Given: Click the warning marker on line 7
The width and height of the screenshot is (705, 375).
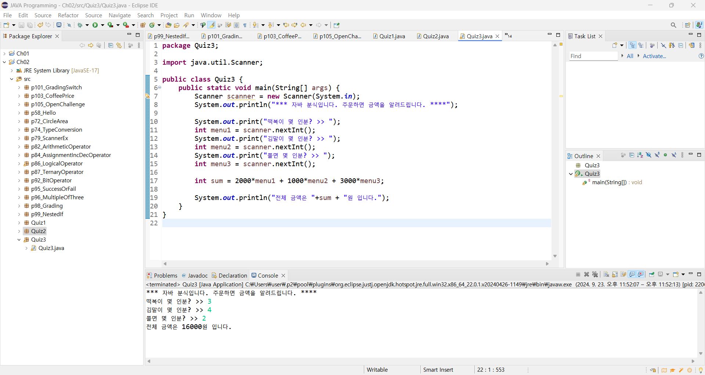Looking at the screenshot, I should tap(148, 96).
